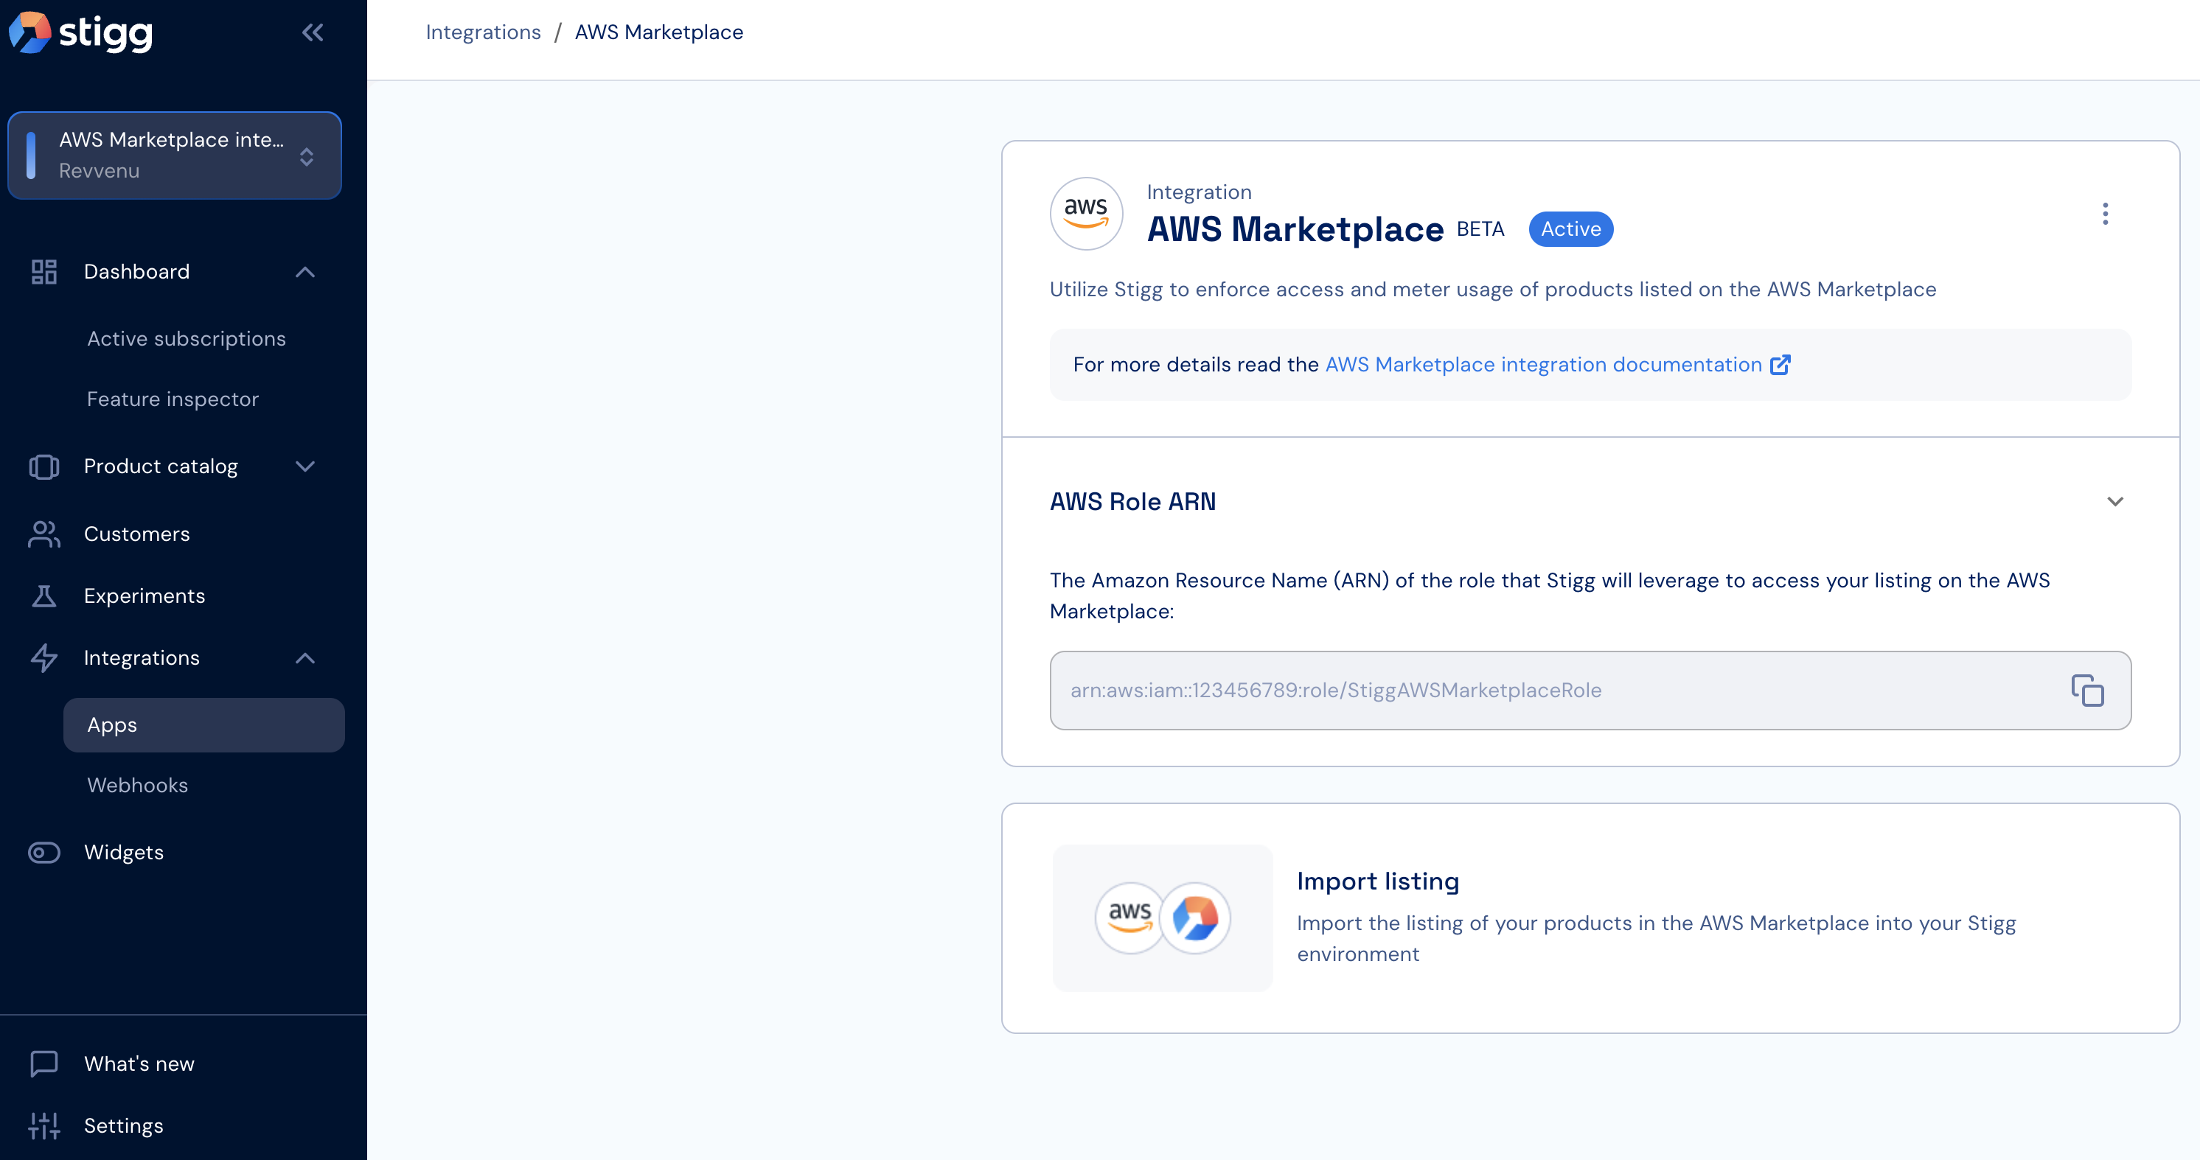Open AWS Marketplace integration documentation link
Viewport: 2200px width, 1160px height.
[1557, 365]
